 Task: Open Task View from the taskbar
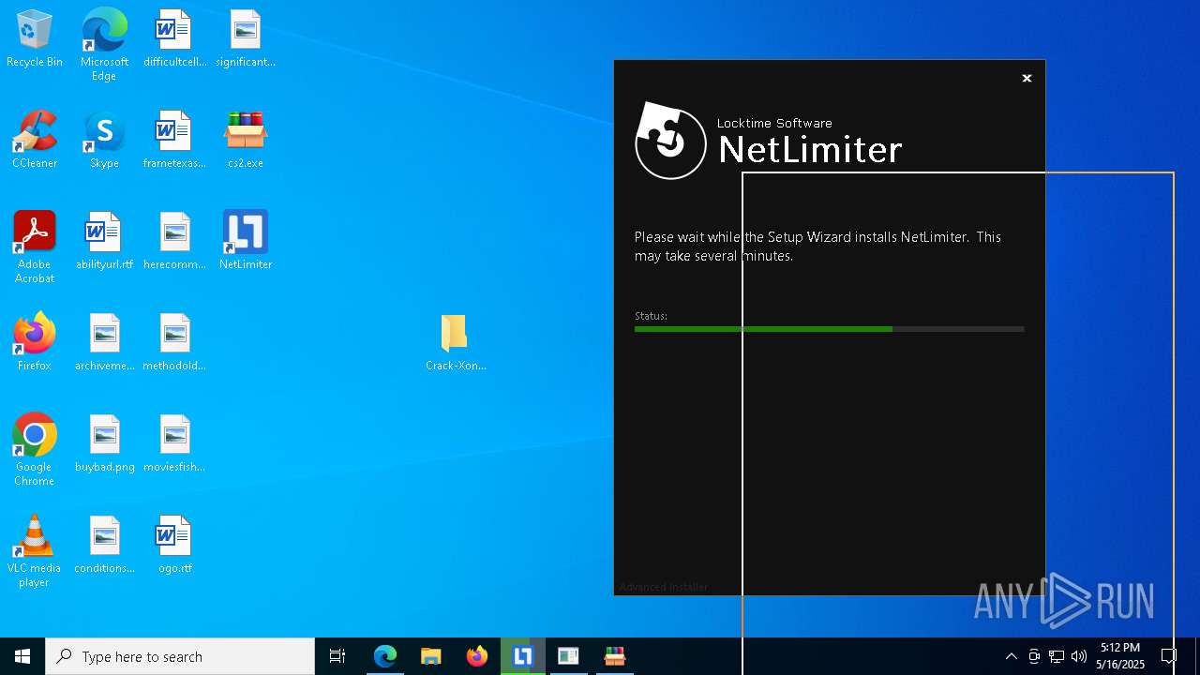pyautogui.click(x=337, y=656)
